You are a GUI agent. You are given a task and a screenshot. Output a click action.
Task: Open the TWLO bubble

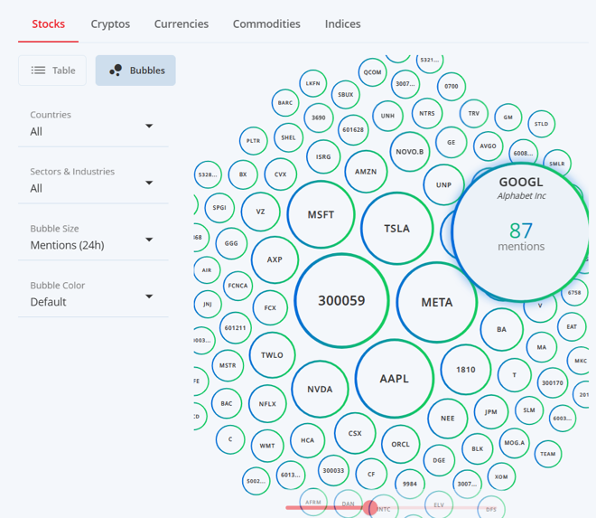[272, 355]
